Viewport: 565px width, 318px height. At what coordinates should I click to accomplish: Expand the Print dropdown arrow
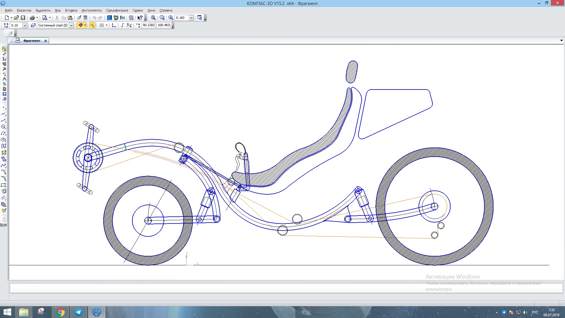[x=37, y=18]
